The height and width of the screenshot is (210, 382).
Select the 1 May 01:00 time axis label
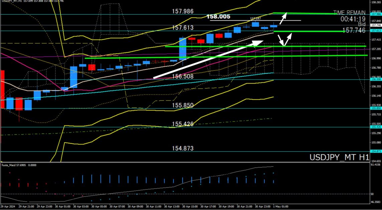(281, 206)
